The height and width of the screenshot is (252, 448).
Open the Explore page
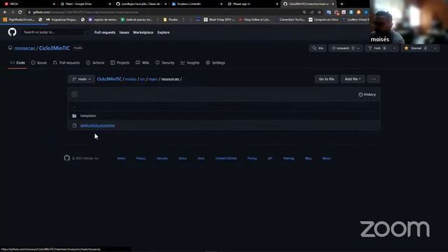tap(163, 32)
